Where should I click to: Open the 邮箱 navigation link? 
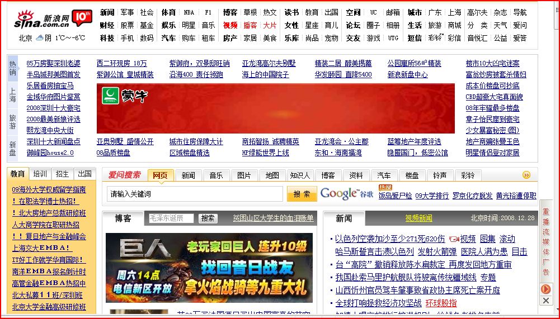pyautogui.click(x=393, y=12)
